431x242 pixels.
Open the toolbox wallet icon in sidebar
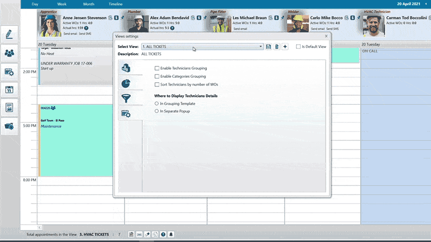(x=9, y=126)
